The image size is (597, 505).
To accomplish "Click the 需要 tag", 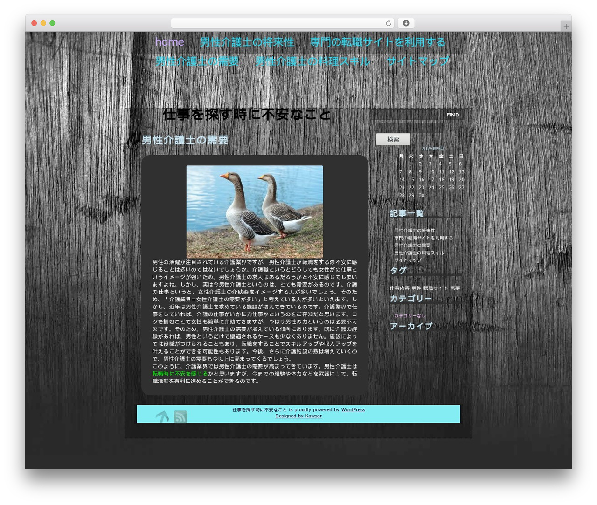I will point(455,288).
